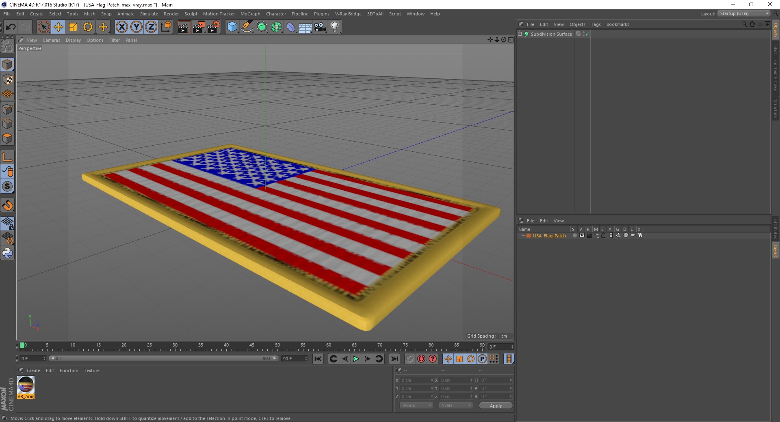Viewport: 780px width, 422px height.
Task: Toggle the coordinate system icon
Action: coord(166,27)
